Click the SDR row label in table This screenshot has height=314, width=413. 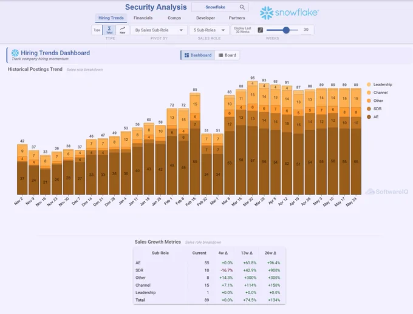[139, 270]
